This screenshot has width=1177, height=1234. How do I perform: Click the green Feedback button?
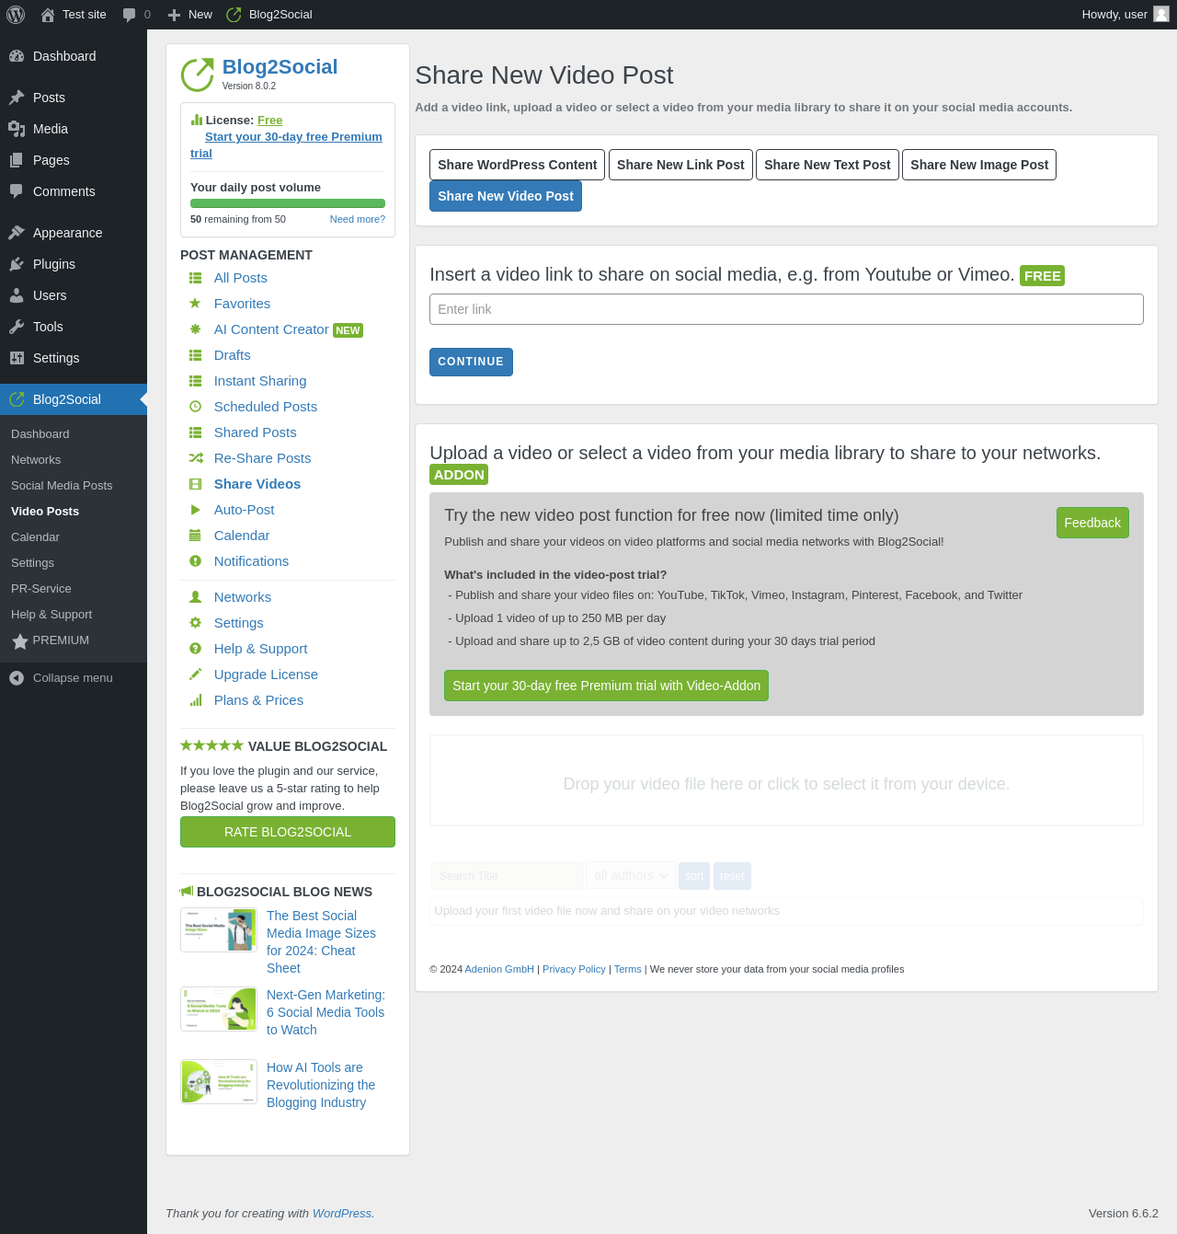point(1092,523)
